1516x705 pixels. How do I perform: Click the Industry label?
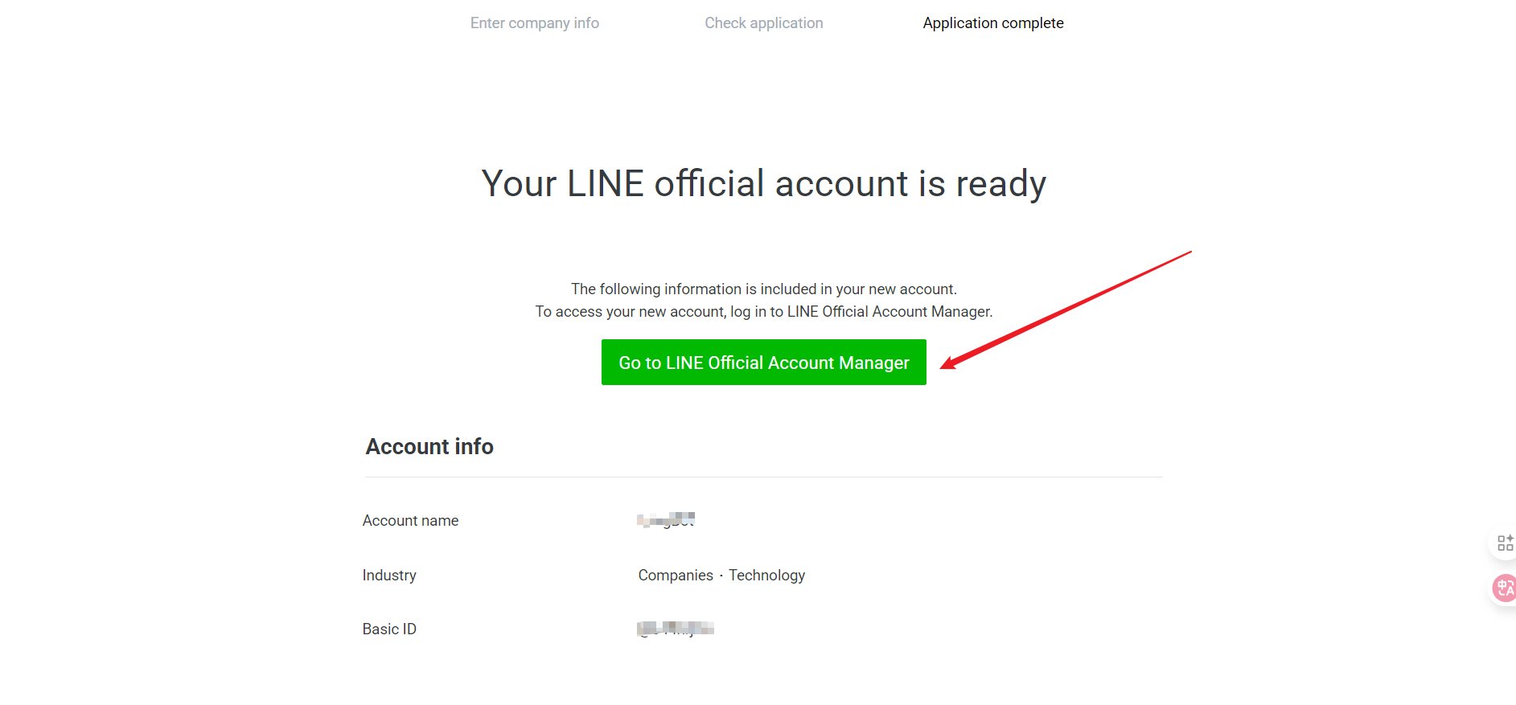pos(389,576)
